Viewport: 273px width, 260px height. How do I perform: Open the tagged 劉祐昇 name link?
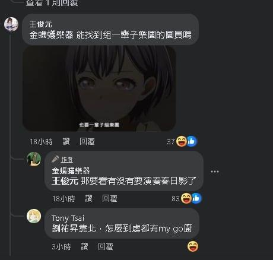pos(65,229)
